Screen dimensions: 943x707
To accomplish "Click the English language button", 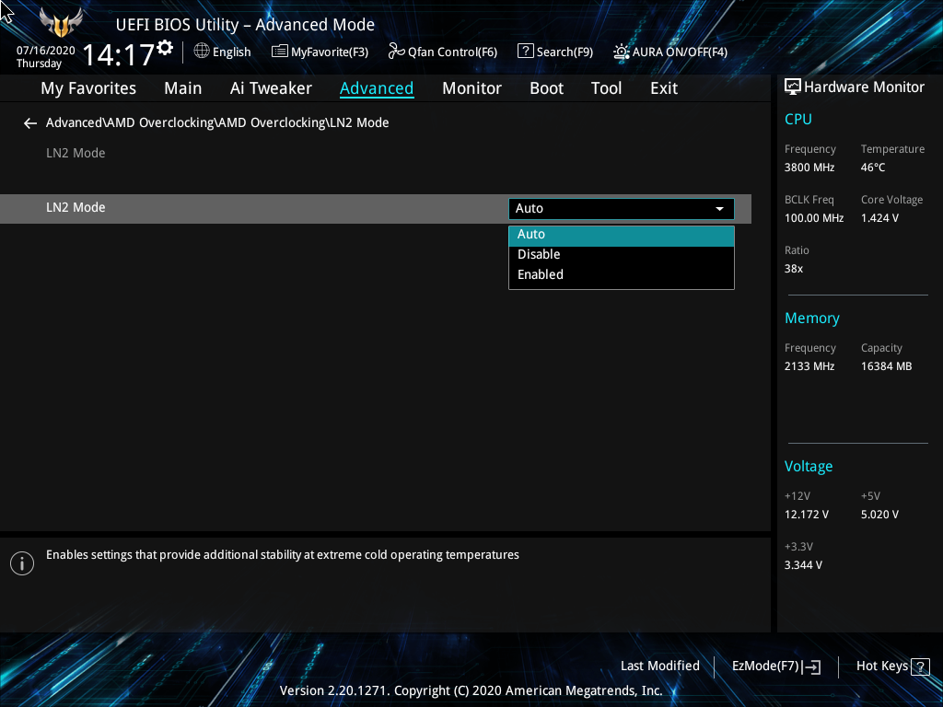I will 223,52.
